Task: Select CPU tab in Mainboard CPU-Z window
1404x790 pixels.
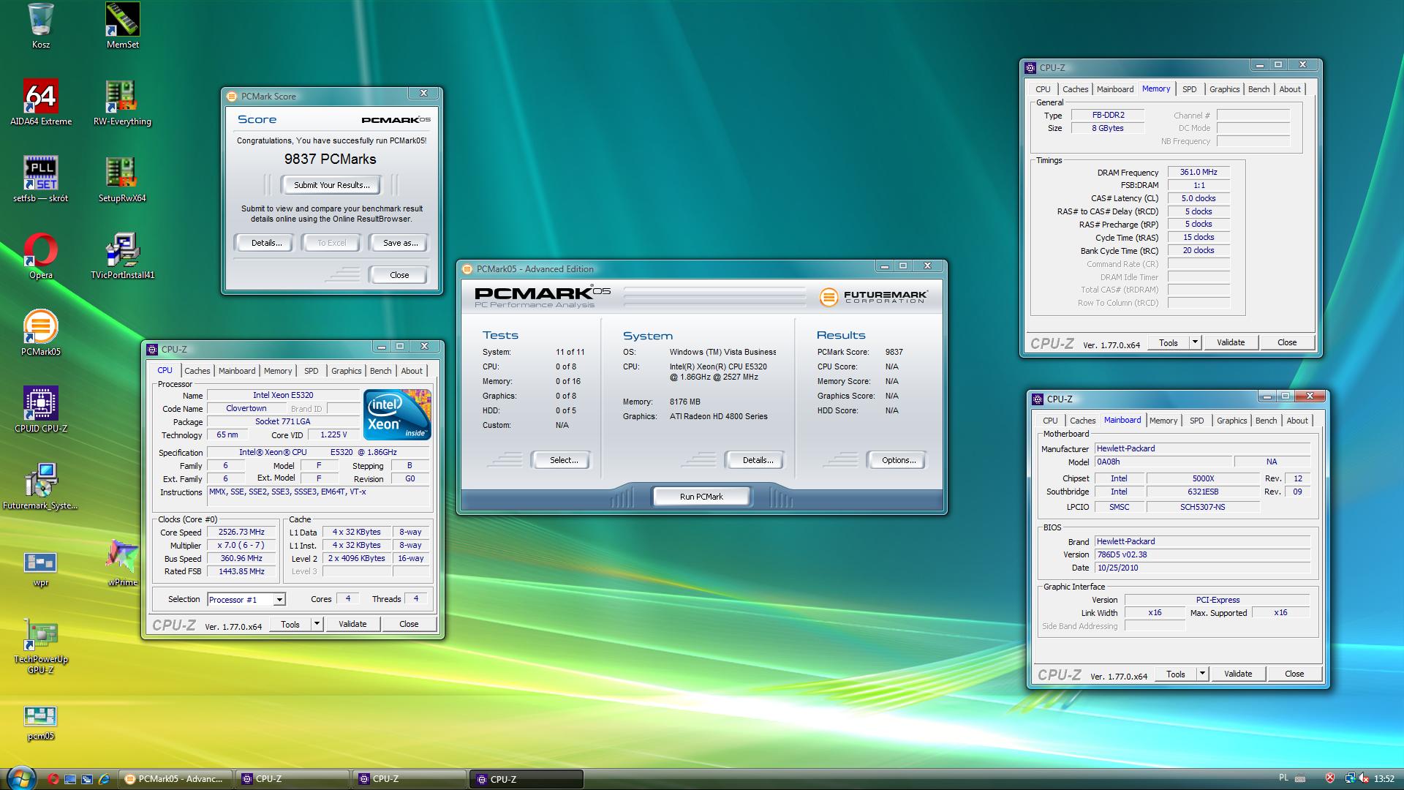Action: pyautogui.click(x=1050, y=421)
